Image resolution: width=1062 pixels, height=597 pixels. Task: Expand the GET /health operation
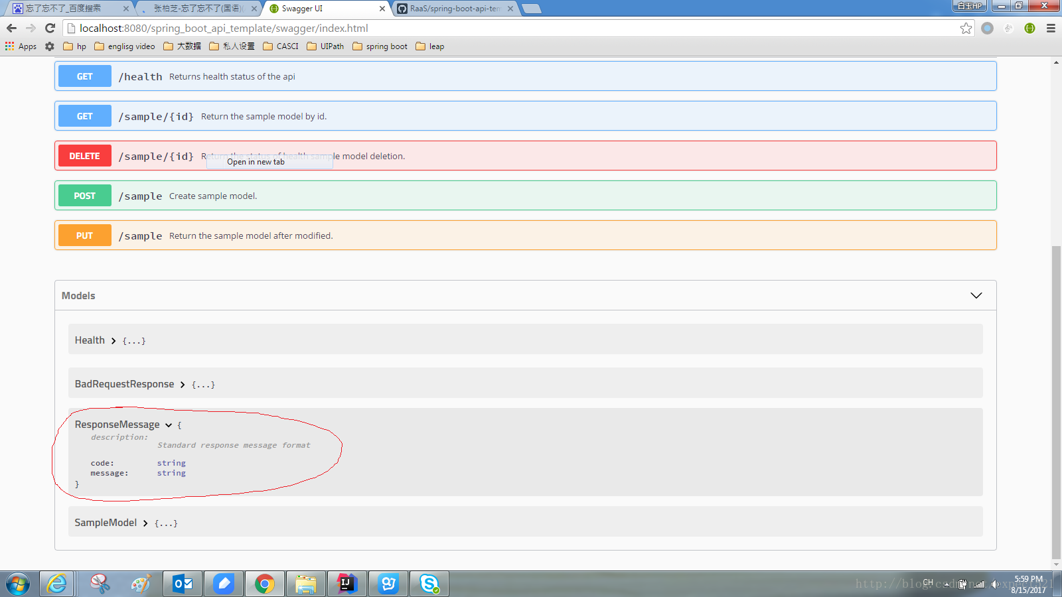[x=525, y=76]
